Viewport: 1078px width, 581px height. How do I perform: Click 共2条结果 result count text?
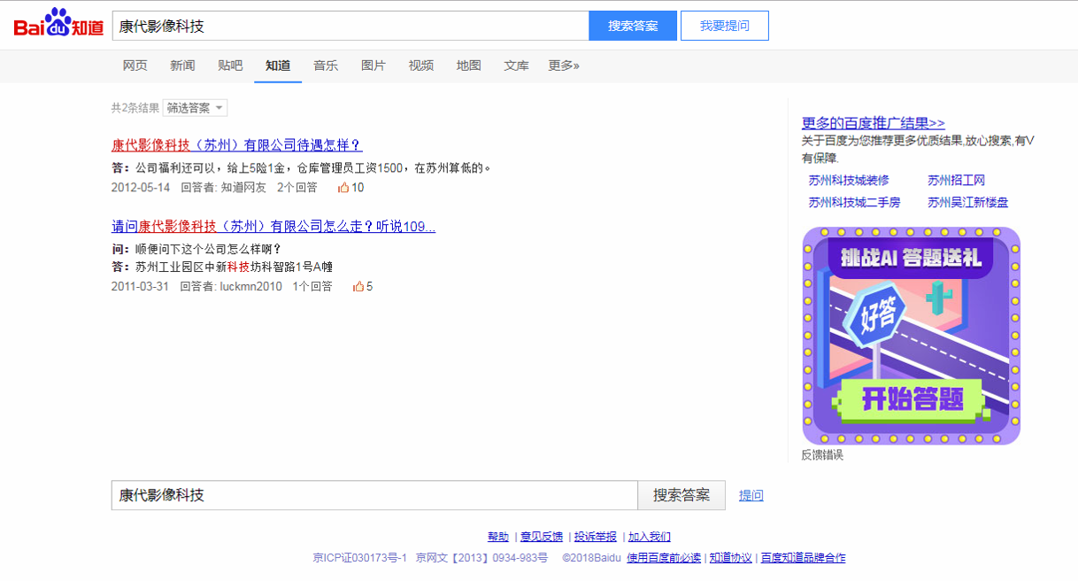tap(135, 108)
